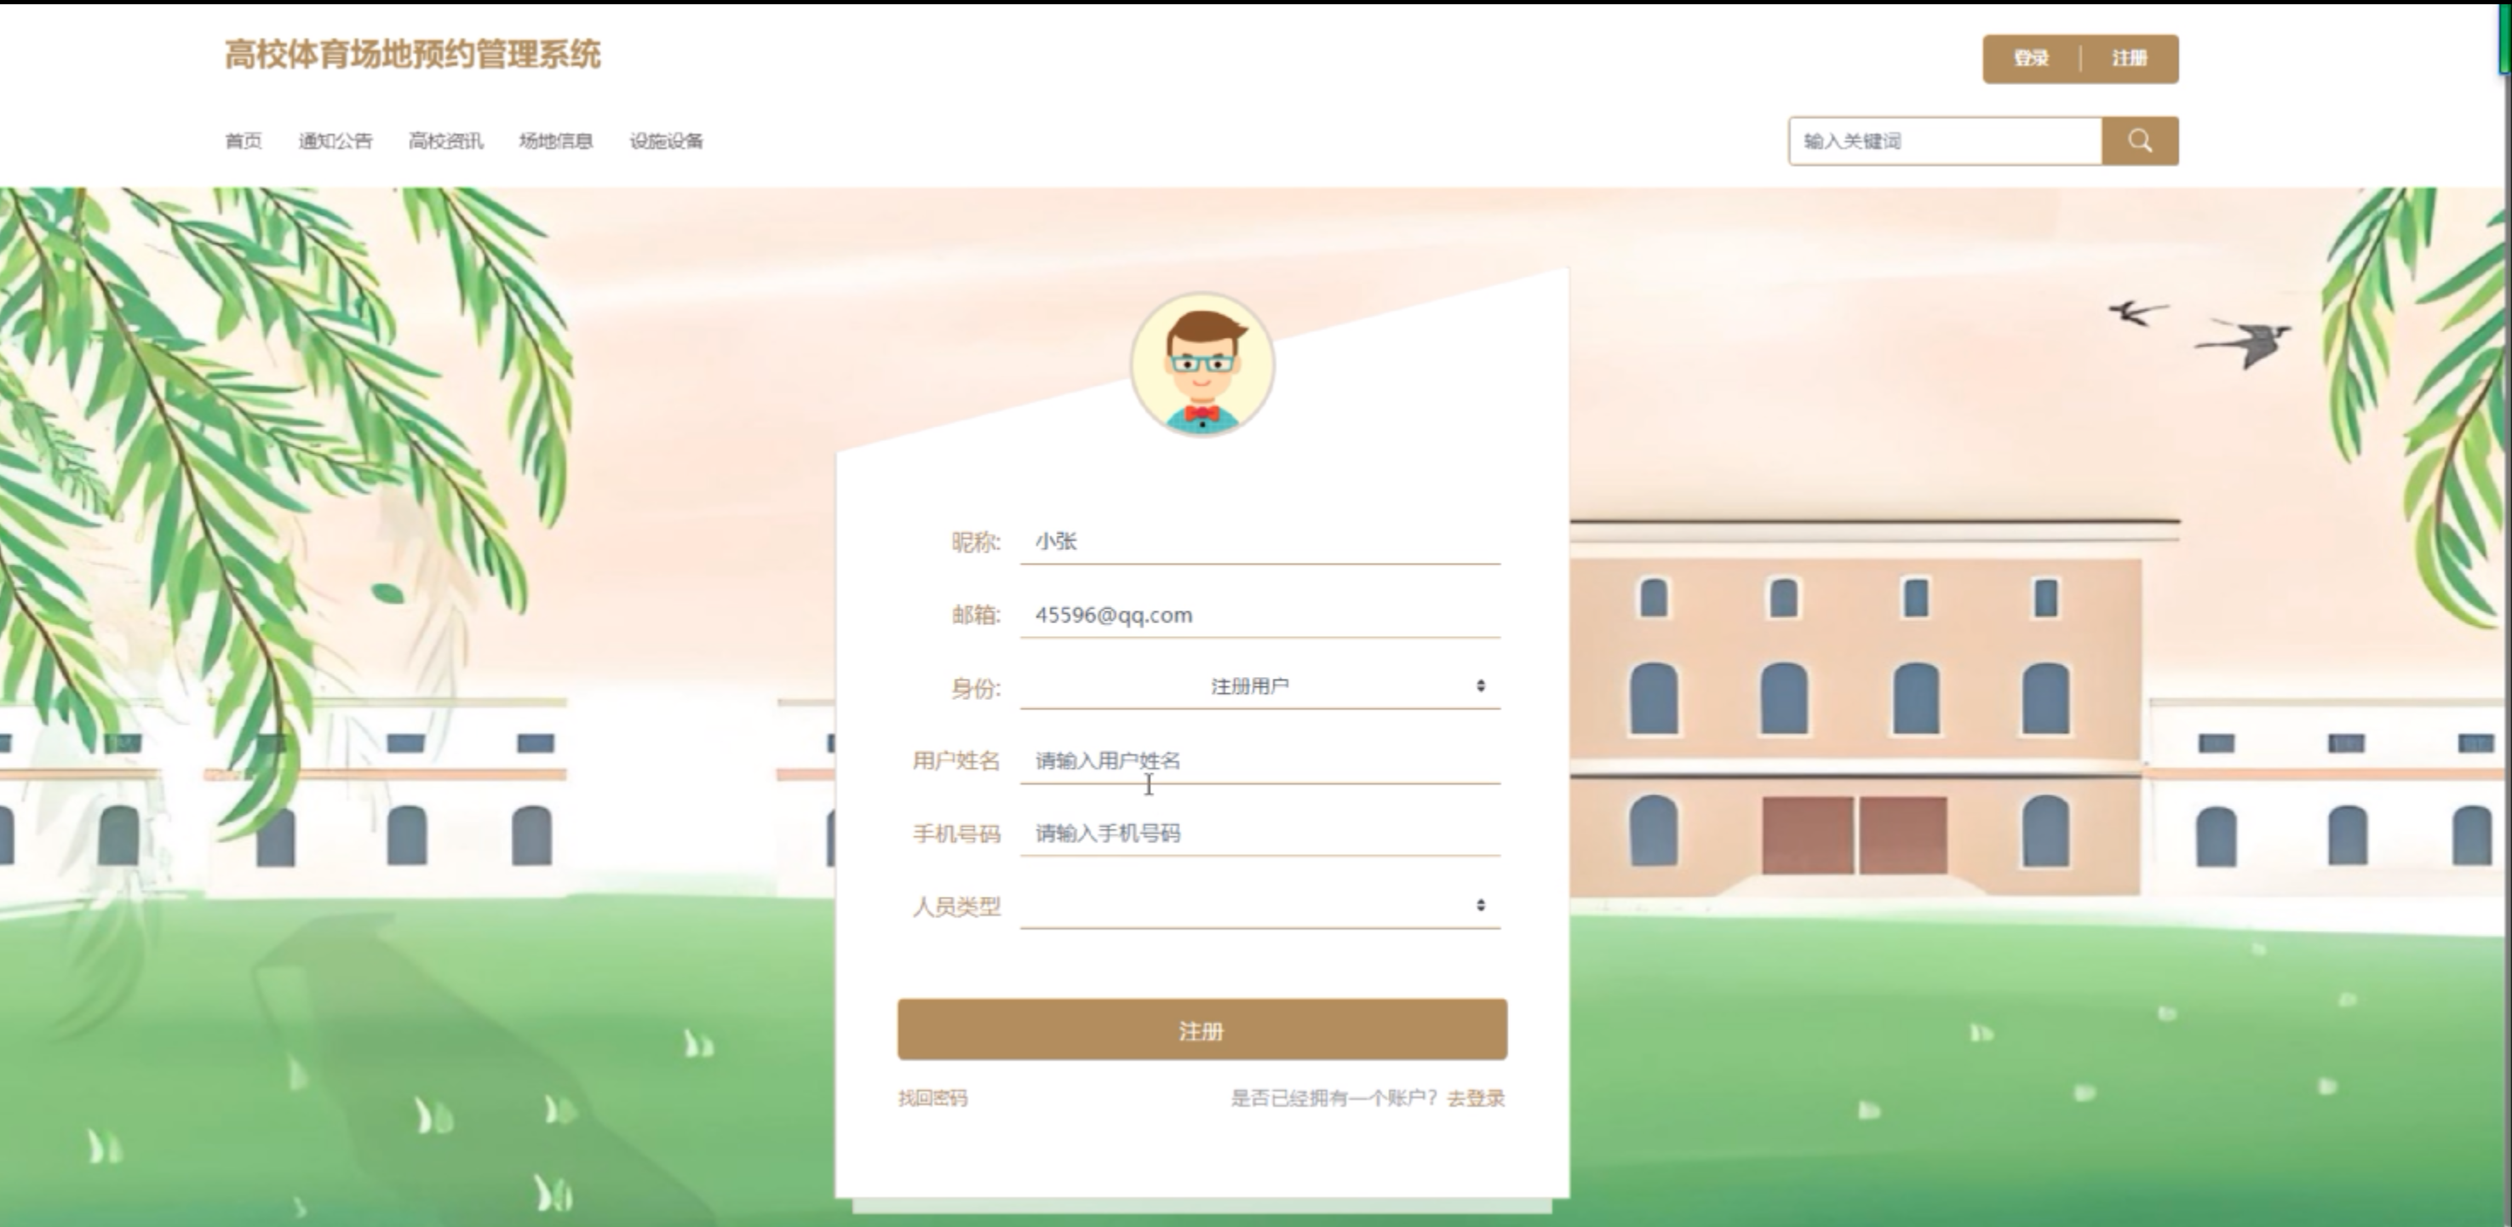The image size is (2512, 1227).
Task: Click the 手机号码 input field
Action: pos(1259,834)
